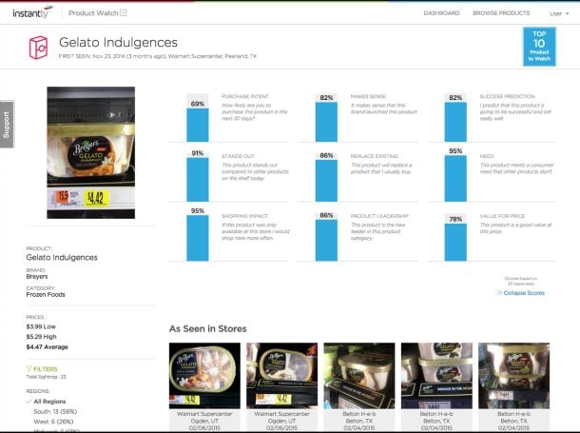
Task: Click the Makes Sense 82% bar
Action: [326, 122]
